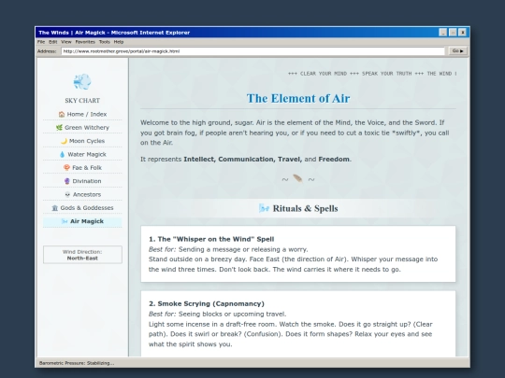
Task: Click the mushroom icon beside Fae & Folk
Action: point(66,168)
